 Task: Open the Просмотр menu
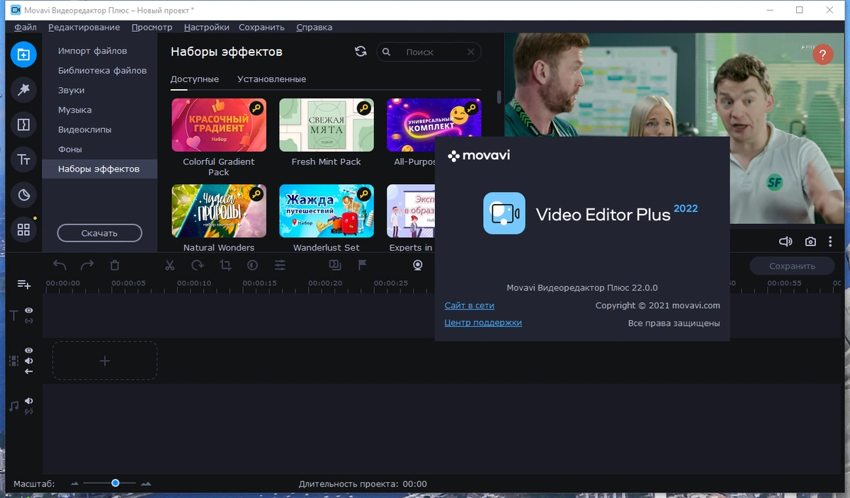[x=152, y=27]
